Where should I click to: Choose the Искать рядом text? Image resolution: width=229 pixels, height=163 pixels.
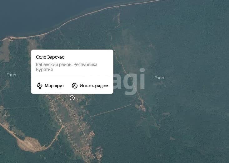click(x=94, y=86)
